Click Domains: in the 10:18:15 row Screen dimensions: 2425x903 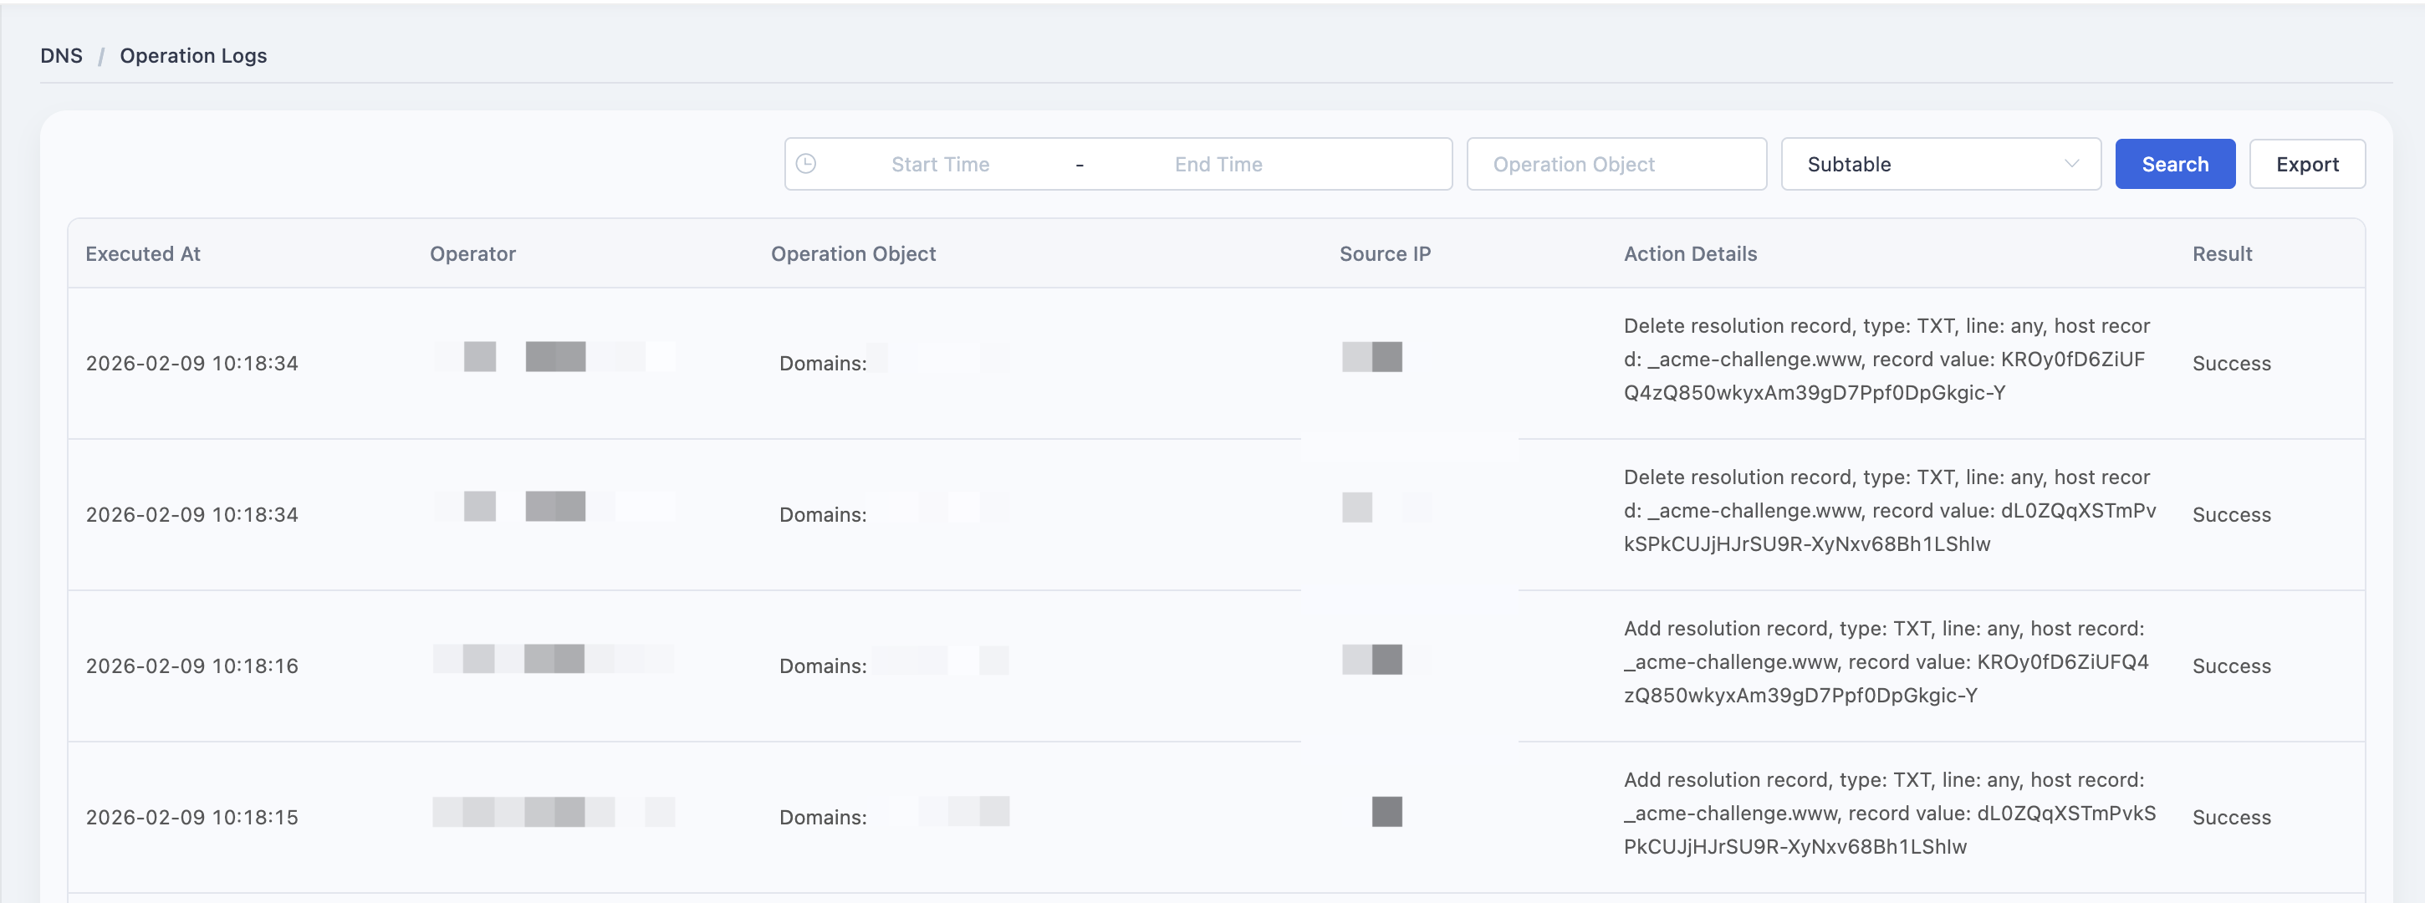(x=823, y=818)
